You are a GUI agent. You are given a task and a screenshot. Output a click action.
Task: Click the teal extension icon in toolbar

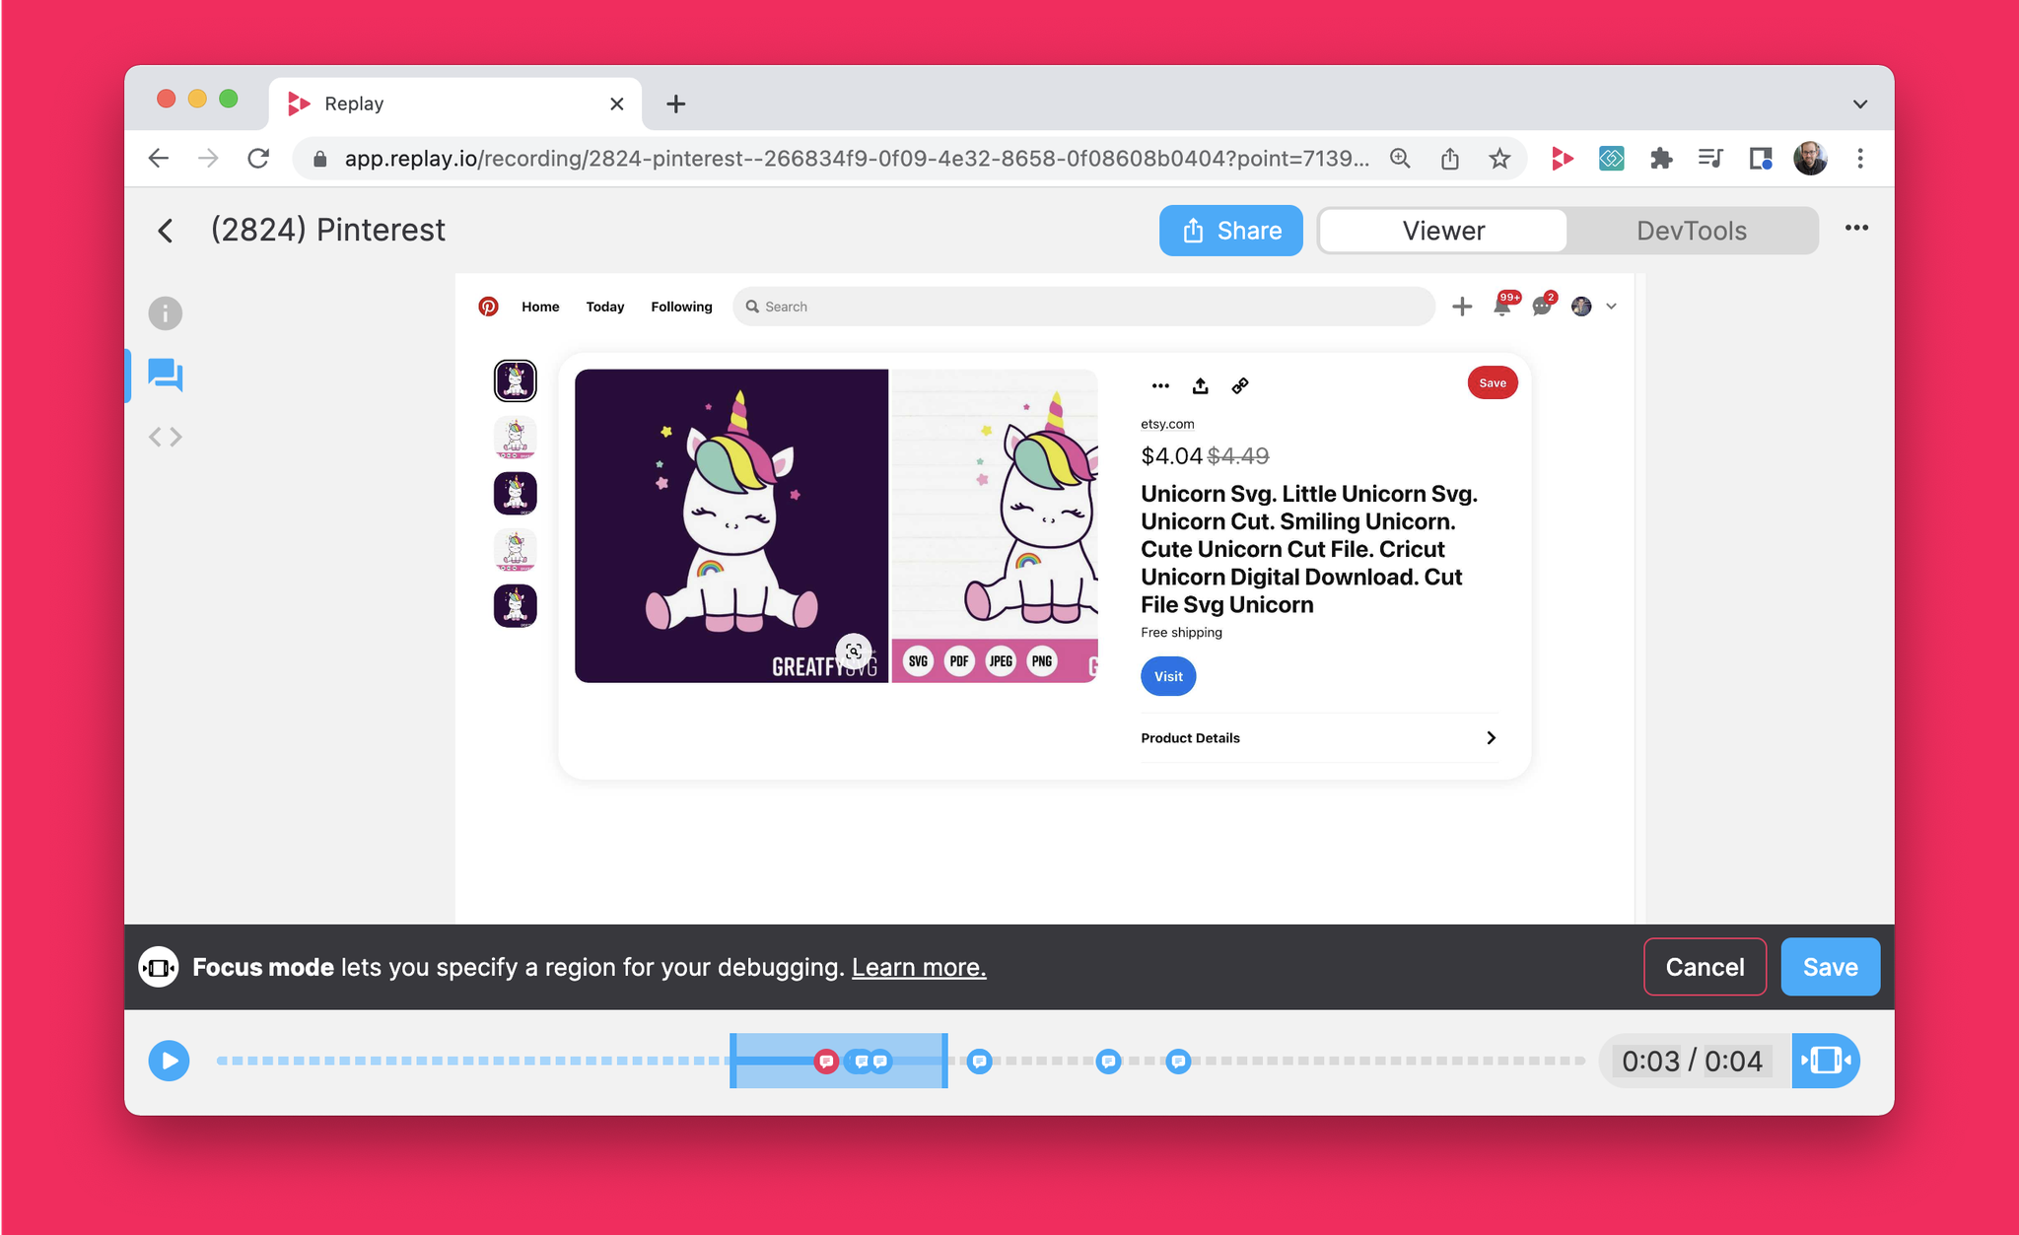point(1611,158)
